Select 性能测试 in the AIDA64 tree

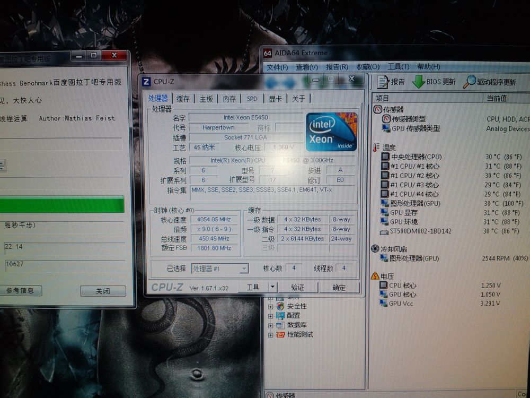coord(300,334)
